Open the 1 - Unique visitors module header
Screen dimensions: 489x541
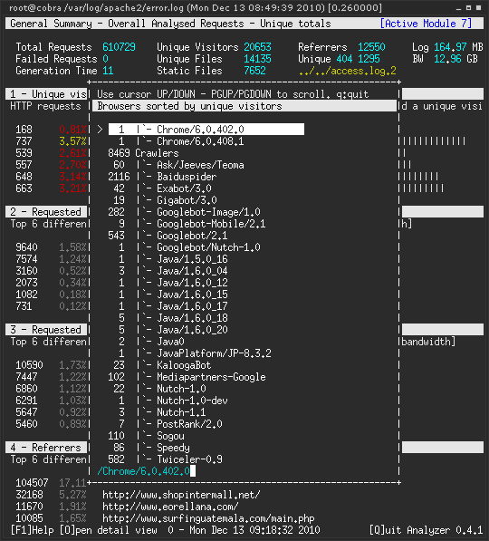coord(46,94)
